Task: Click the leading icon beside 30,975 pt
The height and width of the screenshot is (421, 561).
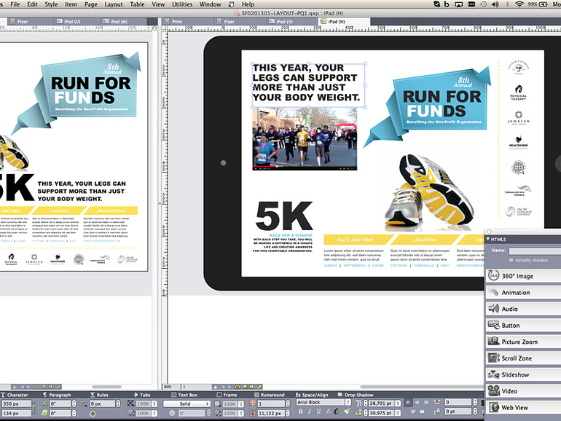Action: [359, 413]
